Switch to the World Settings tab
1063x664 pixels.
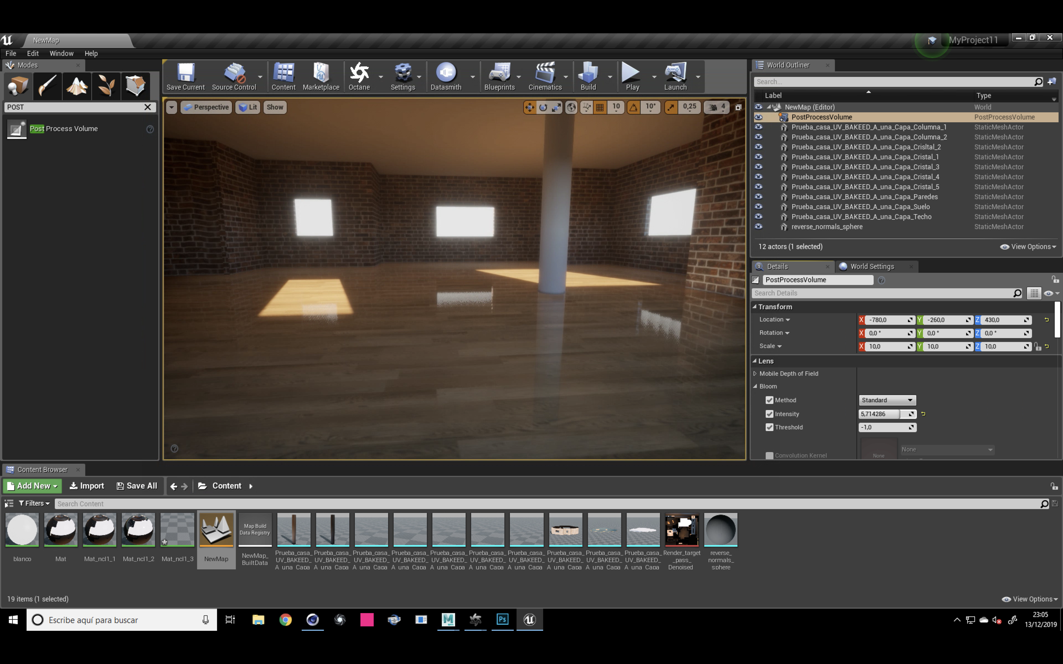(x=871, y=267)
